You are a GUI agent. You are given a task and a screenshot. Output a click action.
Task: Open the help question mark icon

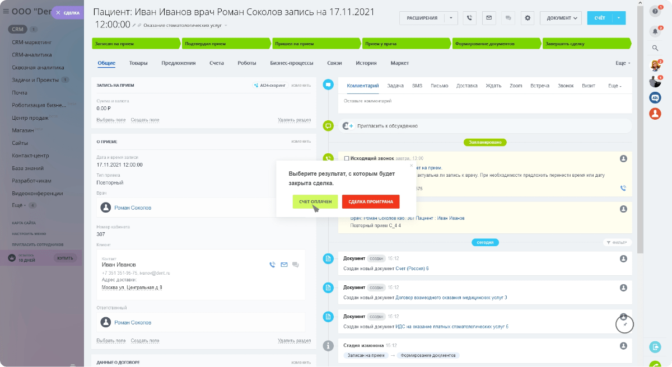pyautogui.click(x=655, y=11)
